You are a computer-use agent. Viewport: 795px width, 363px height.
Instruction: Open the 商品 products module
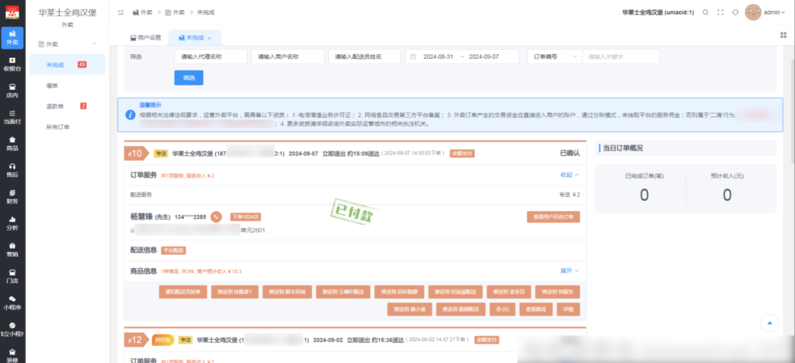click(x=12, y=143)
